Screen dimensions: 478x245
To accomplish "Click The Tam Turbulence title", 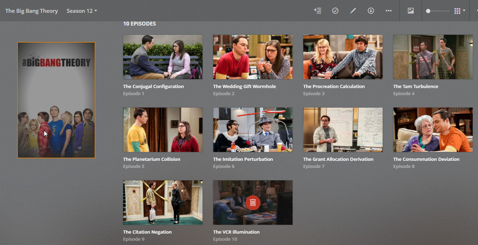I will (x=416, y=86).
